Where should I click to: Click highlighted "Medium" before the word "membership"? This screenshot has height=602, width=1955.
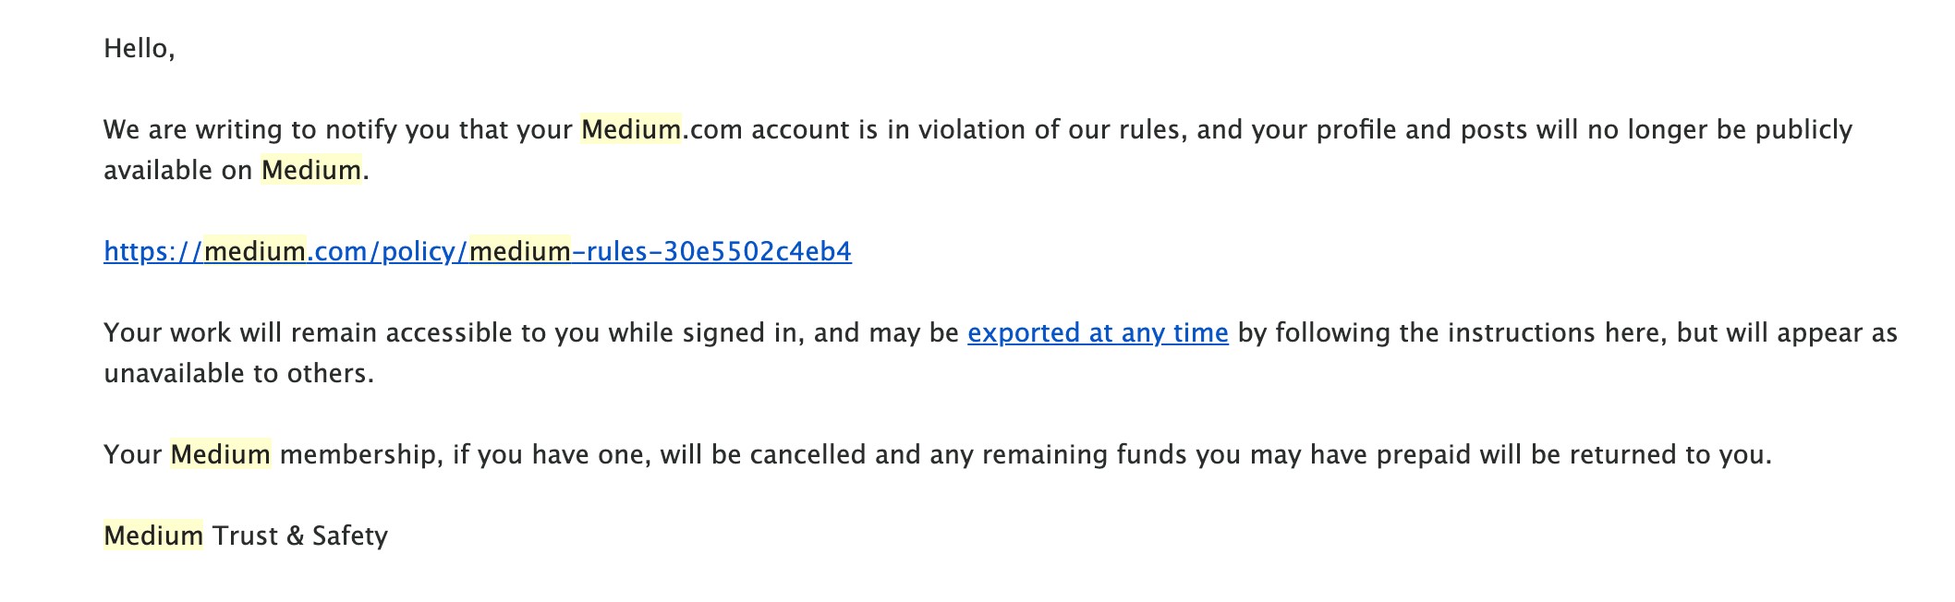point(221,454)
